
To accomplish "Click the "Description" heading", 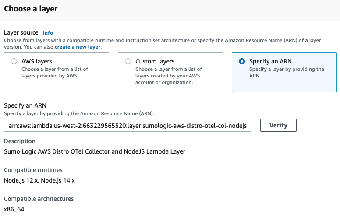I will [x=20, y=141].
